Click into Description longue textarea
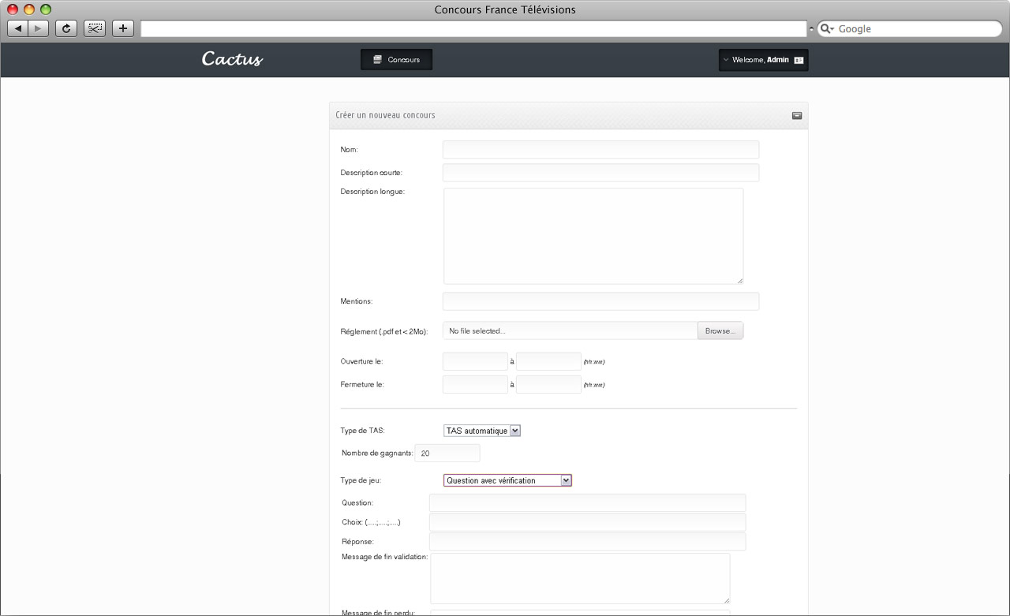Viewport: 1010px width, 616px height. (593, 236)
